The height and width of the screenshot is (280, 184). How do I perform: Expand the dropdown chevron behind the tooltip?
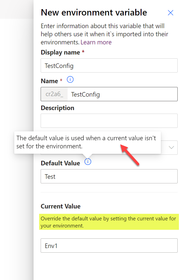171,147
